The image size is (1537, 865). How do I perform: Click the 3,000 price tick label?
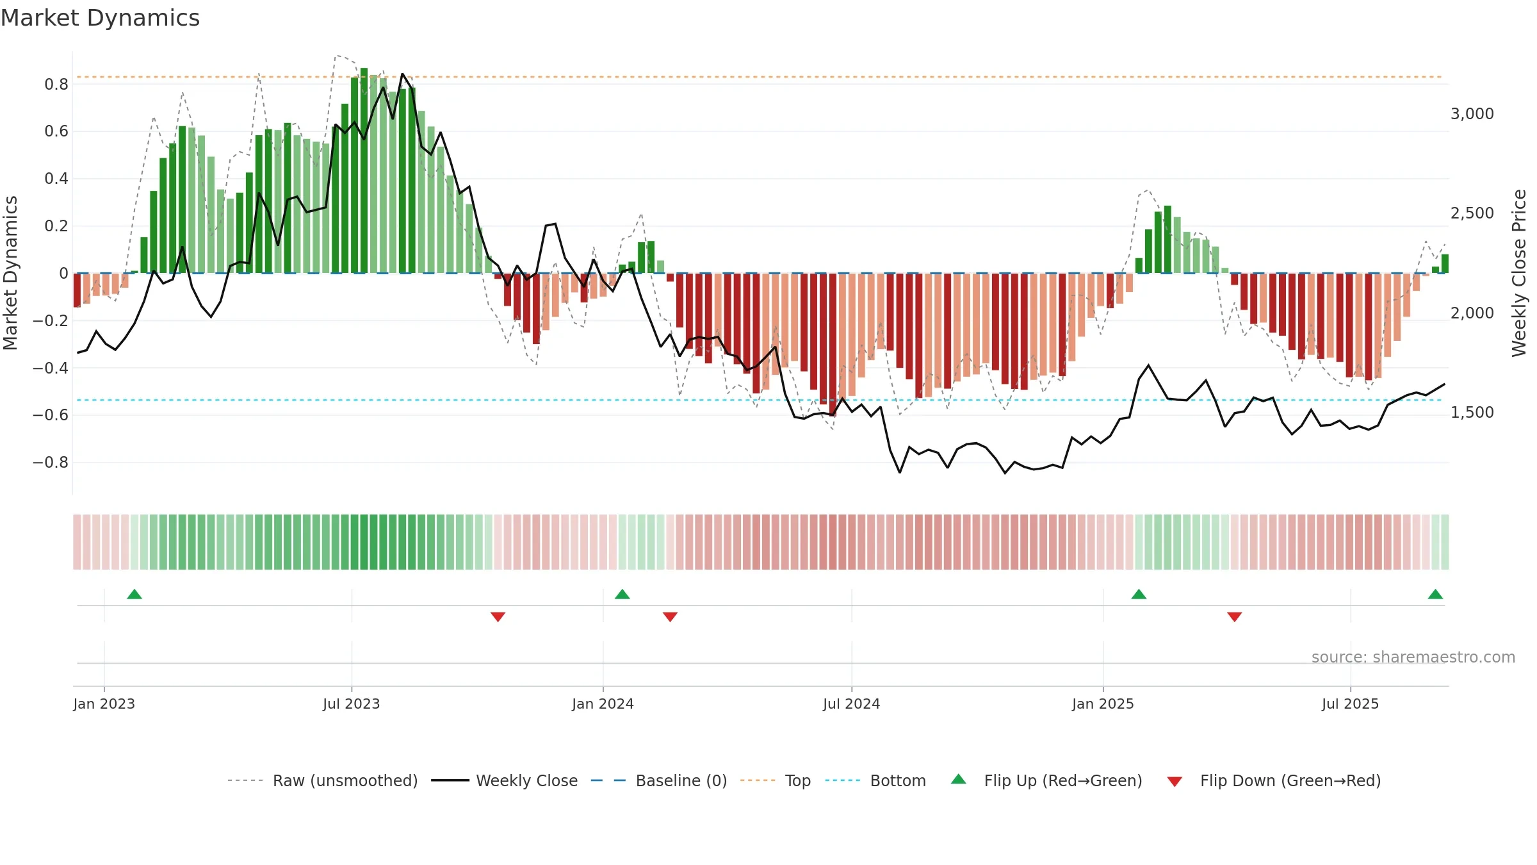click(x=1472, y=114)
